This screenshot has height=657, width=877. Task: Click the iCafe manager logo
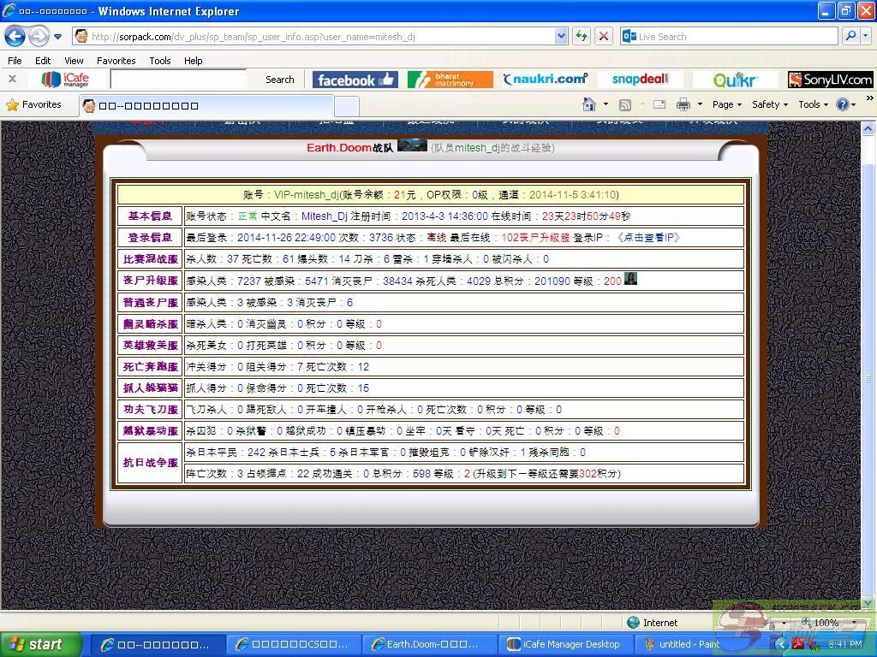pyautogui.click(x=65, y=80)
